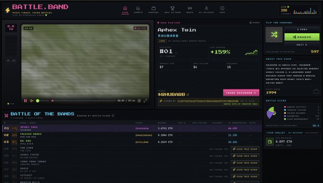This screenshot has width=323, height=183.
Task: Click Coin This Song for The Cure
Action: [245, 149]
